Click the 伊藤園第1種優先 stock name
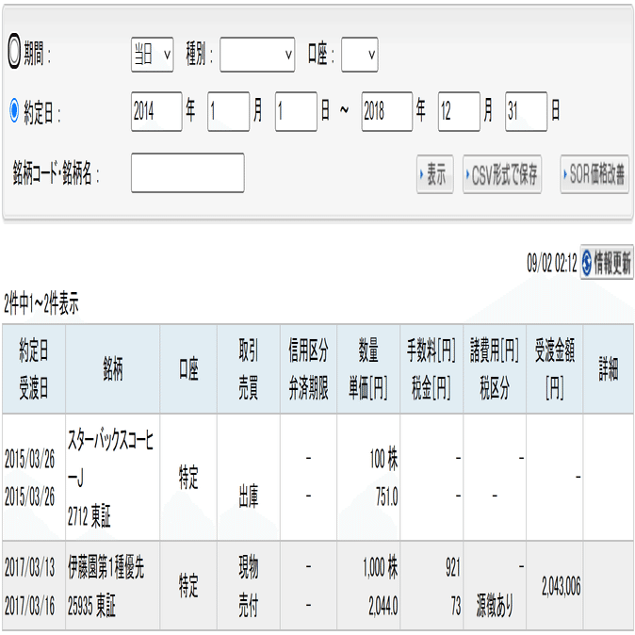 106,567
